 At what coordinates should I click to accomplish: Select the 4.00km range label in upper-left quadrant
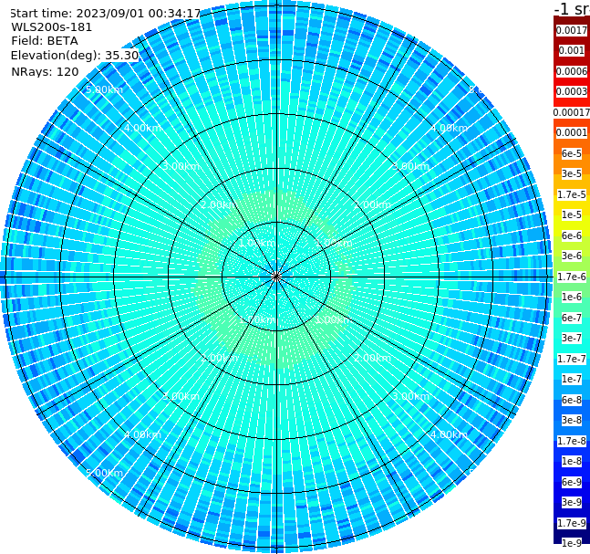tap(142, 128)
